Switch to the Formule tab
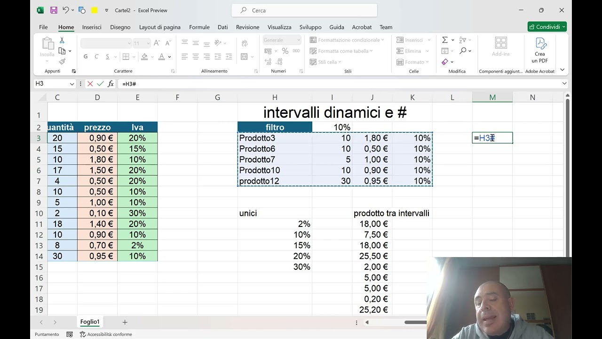This screenshot has width=602, height=339. coord(199,27)
